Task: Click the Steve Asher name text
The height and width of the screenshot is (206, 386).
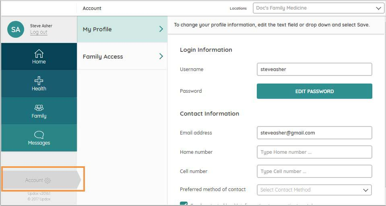Action: pos(41,26)
